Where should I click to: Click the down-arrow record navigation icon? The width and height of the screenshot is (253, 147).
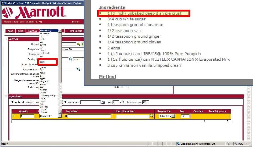click(12, 102)
